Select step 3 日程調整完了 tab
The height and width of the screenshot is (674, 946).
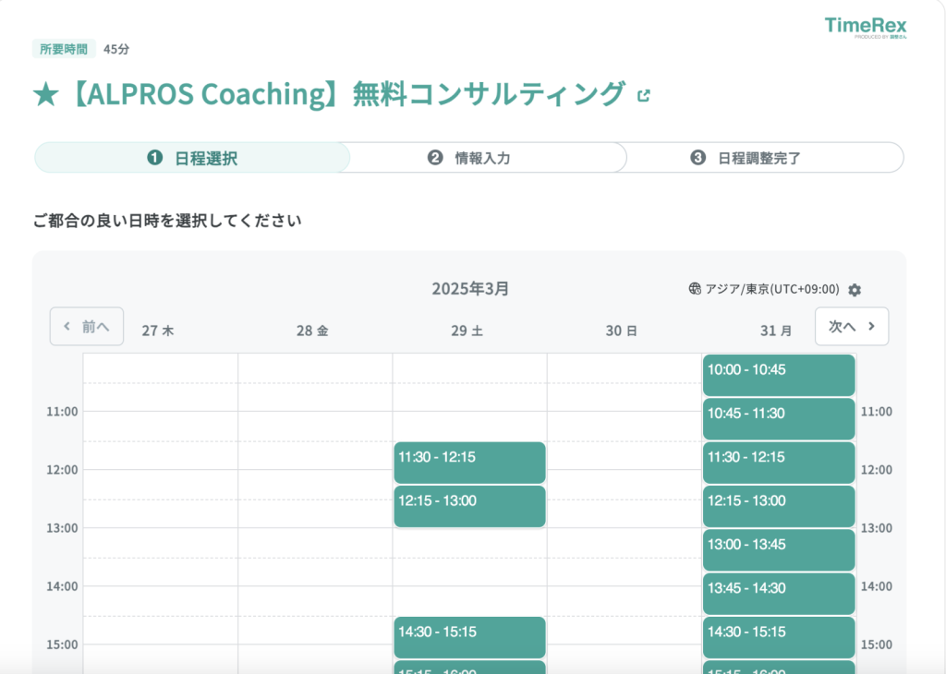746,158
